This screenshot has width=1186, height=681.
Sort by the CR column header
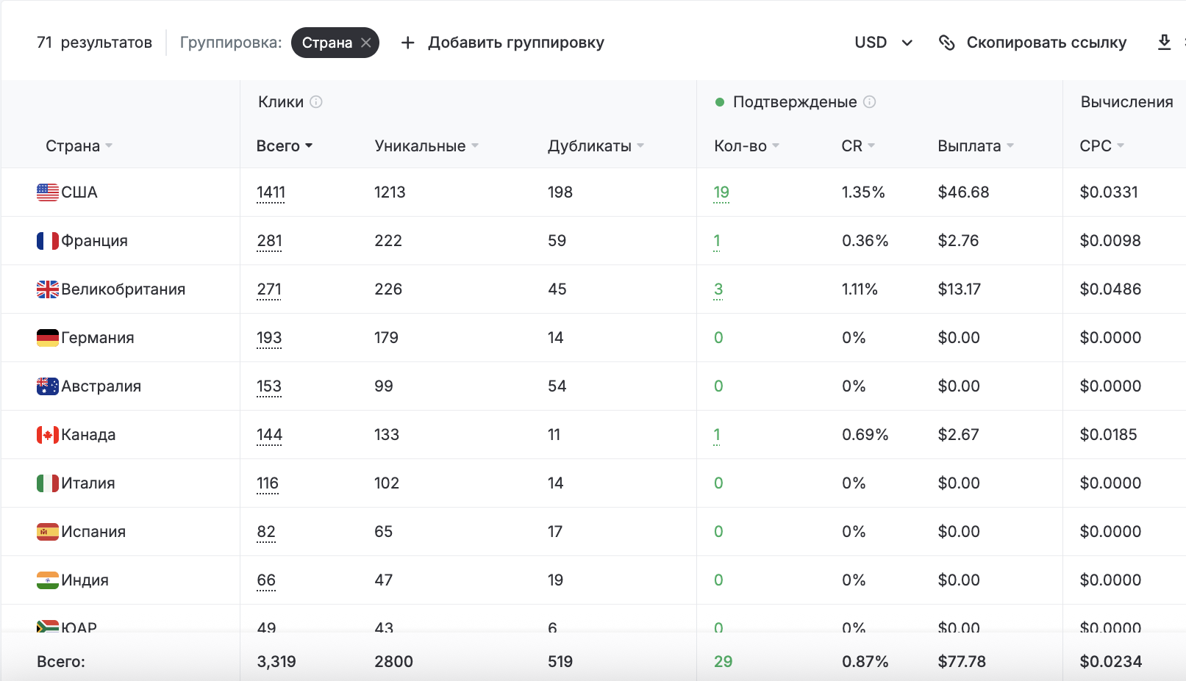click(857, 146)
